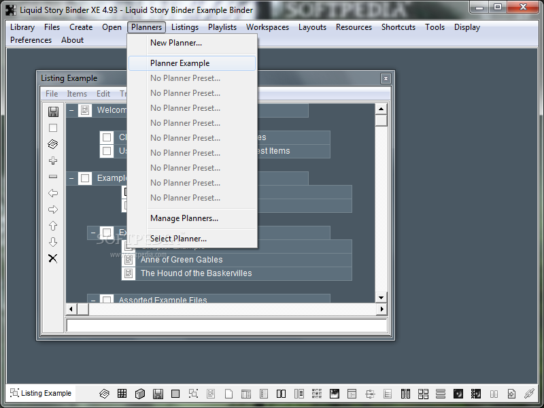Collapse the 'Ex' subsection with its minus
The image size is (544, 408).
pyautogui.click(x=93, y=233)
